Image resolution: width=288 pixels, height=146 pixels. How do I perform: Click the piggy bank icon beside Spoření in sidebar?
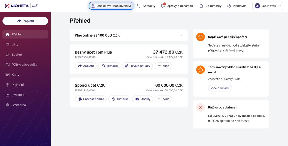[8, 55]
